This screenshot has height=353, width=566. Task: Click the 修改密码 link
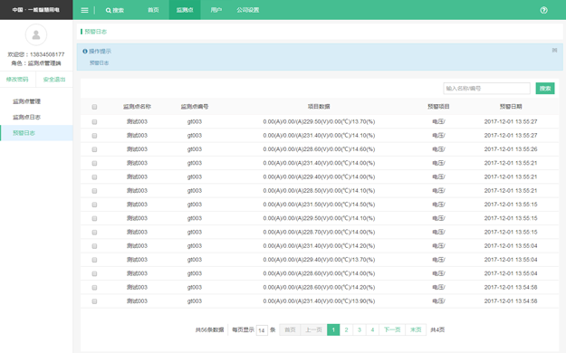[17, 80]
